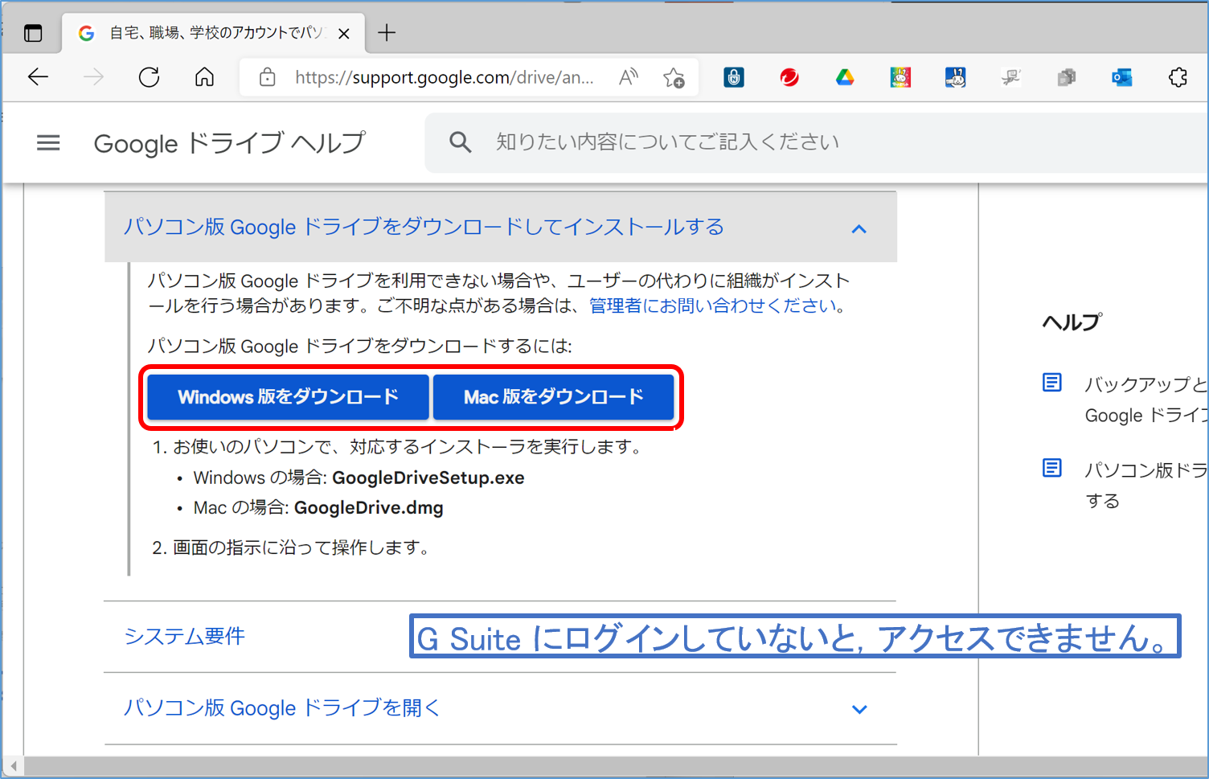Screen dimensions: 1209x779
Task: Click Windows 版をダウンロード button
Action: (x=288, y=397)
